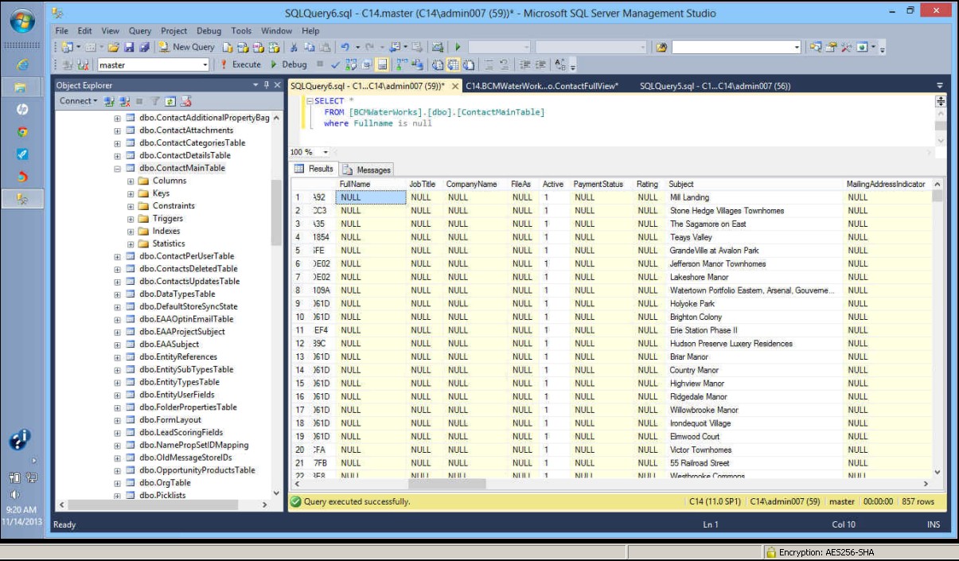959x561 pixels.
Task: Expand the Indexes folder
Action: point(131,232)
